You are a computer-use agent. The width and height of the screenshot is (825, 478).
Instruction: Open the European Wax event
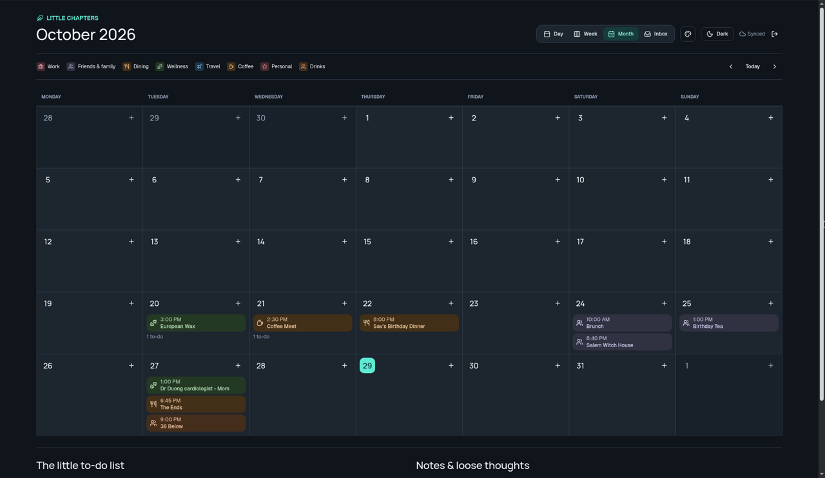pyautogui.click(x=196, y=323)
